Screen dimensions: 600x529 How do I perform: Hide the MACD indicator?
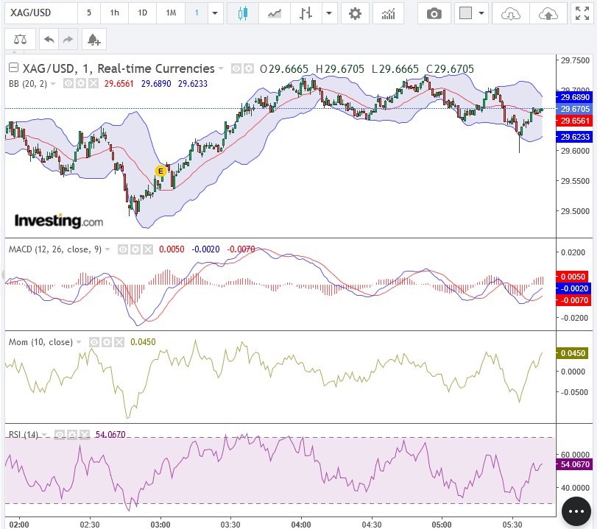pyautogui.click(x=122, y=249)
